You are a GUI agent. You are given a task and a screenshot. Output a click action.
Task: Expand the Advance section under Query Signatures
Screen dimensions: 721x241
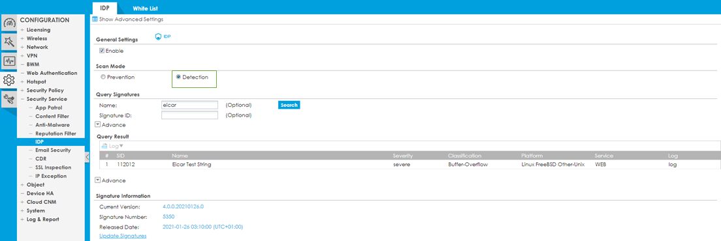[x=97, y=124]
